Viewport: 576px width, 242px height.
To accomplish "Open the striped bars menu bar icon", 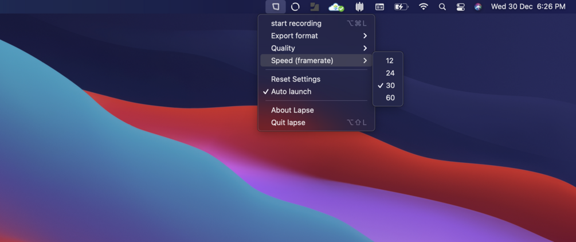I will coord(359,7).
